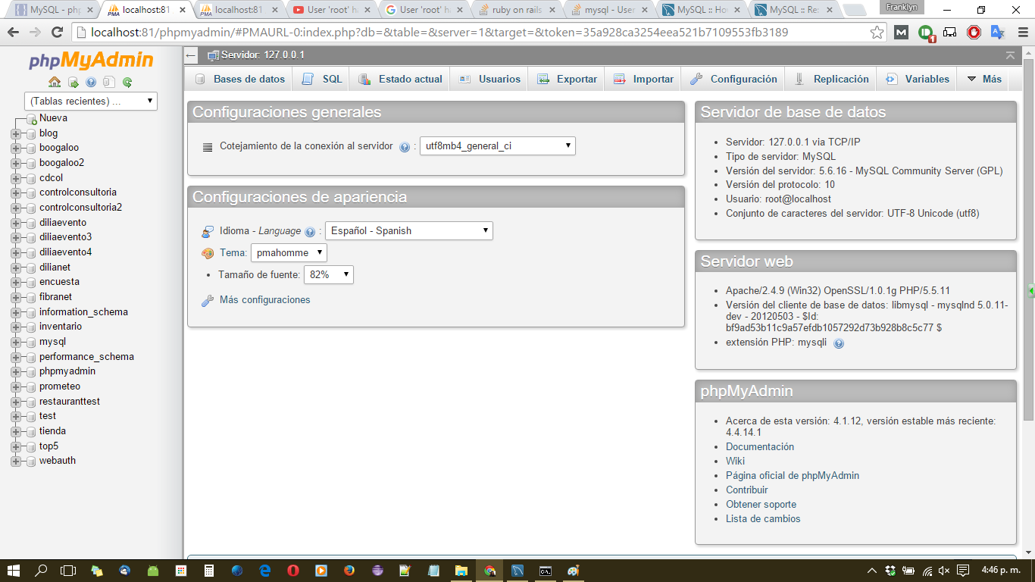Go to the Usuarios tab
Image resolution: width=1035 pixels, height=582 pixels.
(489, 79)
